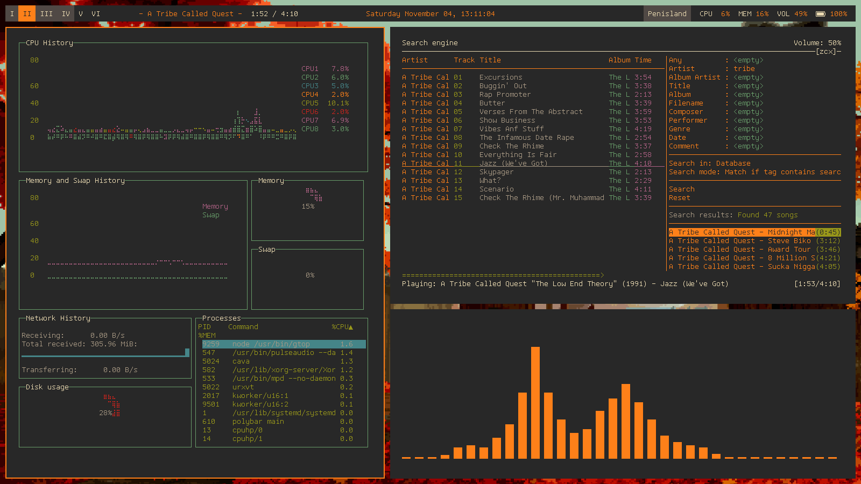
Task: Click the PID column header in Processes
Action: [204, 327]
